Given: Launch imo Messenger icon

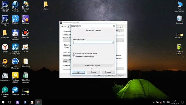Looking at the screenshot, I should click(15, 63).
